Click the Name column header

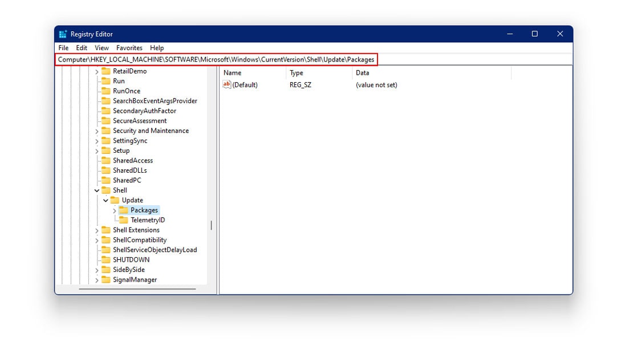click(253, 73)
